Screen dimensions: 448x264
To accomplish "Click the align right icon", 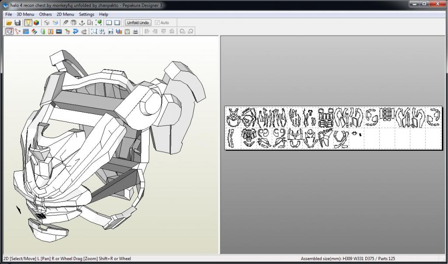I will tap(155, 31).
